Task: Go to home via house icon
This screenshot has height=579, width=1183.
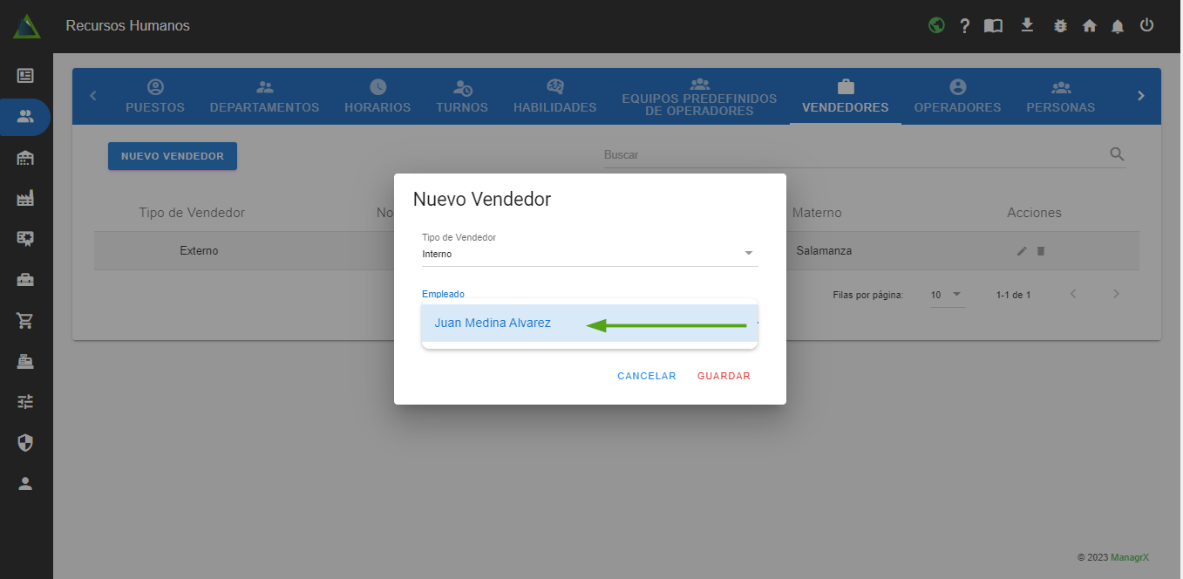Action: [1089, 26]
